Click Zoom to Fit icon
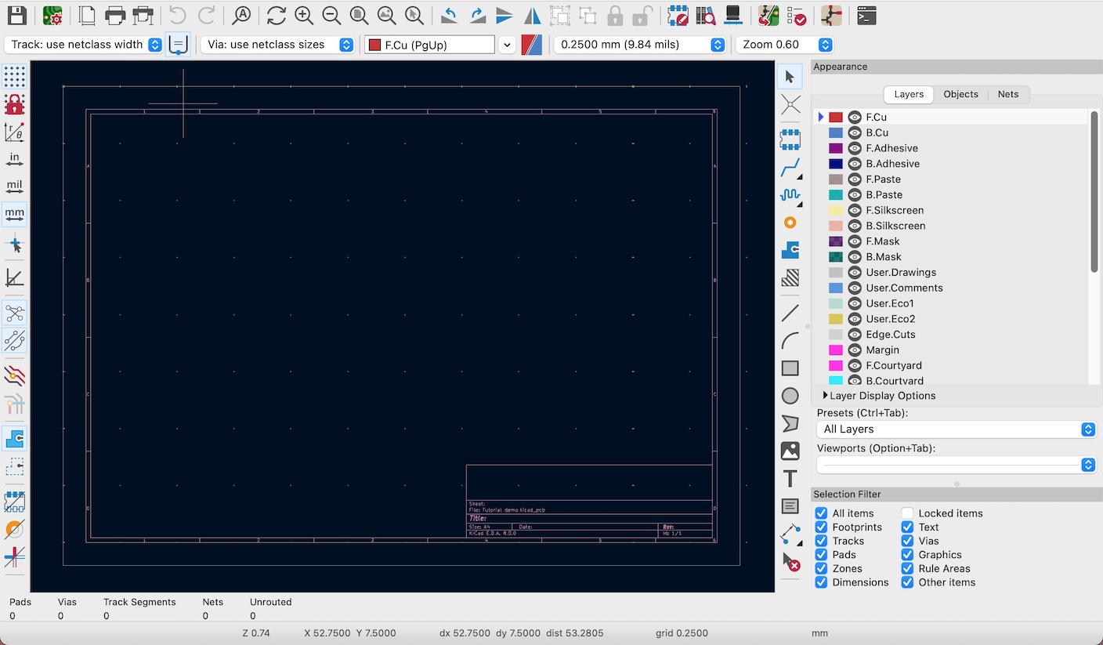 coord(359,15)
